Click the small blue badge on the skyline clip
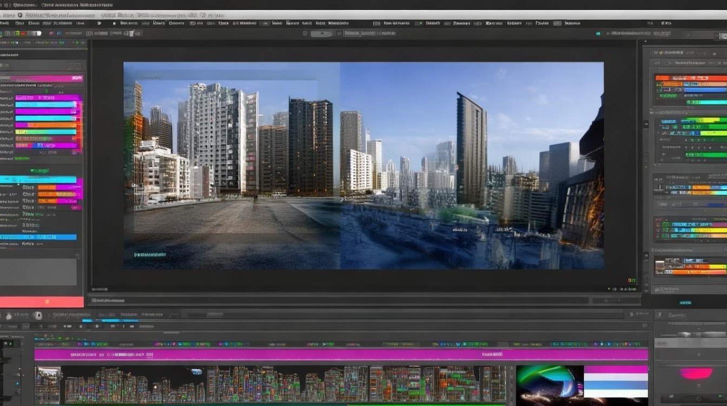727x406 pixels. point(196,372)
